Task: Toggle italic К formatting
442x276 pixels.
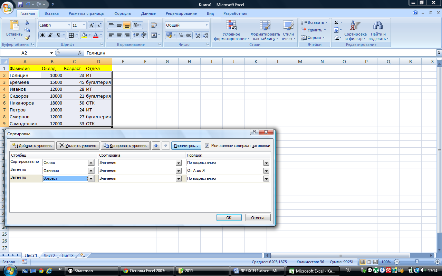Action: click(x=50, y=35)
